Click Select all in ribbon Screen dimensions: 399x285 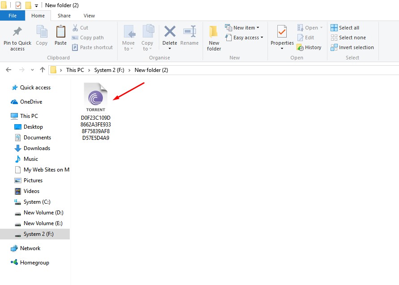pos(345,28)
